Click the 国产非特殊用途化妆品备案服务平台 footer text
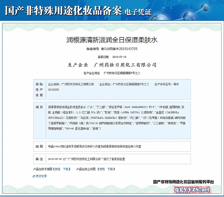Viewport: 224px width, 197px height. coord(183,182)
